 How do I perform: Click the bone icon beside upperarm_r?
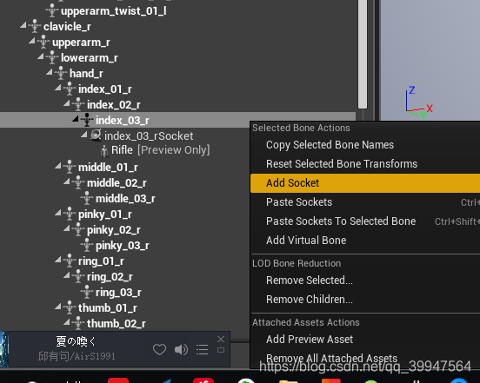pos(43,42)
